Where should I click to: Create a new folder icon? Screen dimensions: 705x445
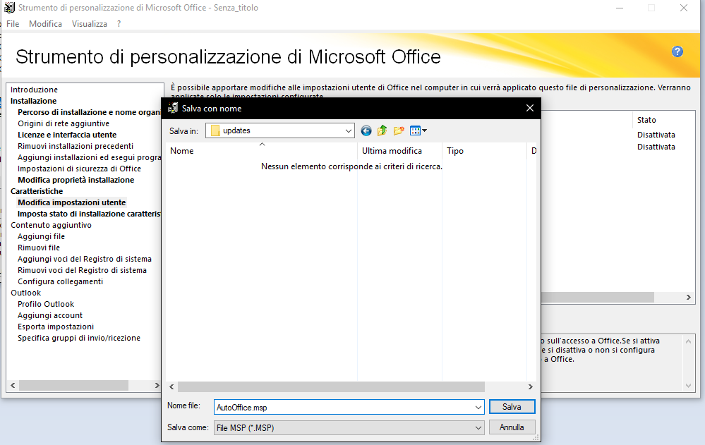pos(398,130)
